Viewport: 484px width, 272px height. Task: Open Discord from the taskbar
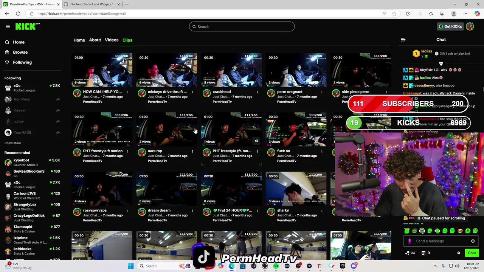tap(354, 266)
